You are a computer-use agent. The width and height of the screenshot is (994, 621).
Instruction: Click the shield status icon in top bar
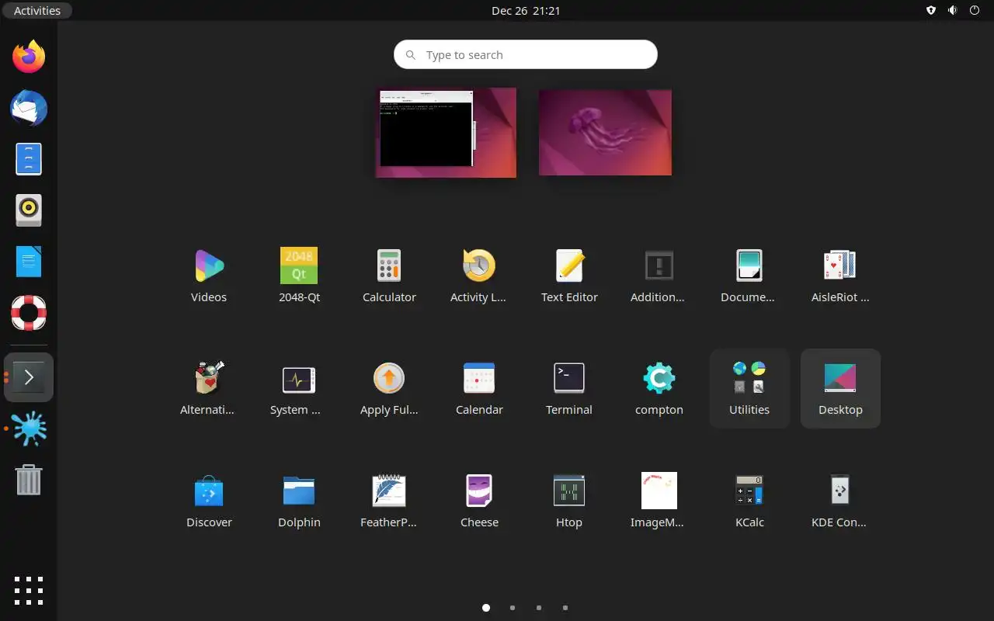click(x=931, y=11)
